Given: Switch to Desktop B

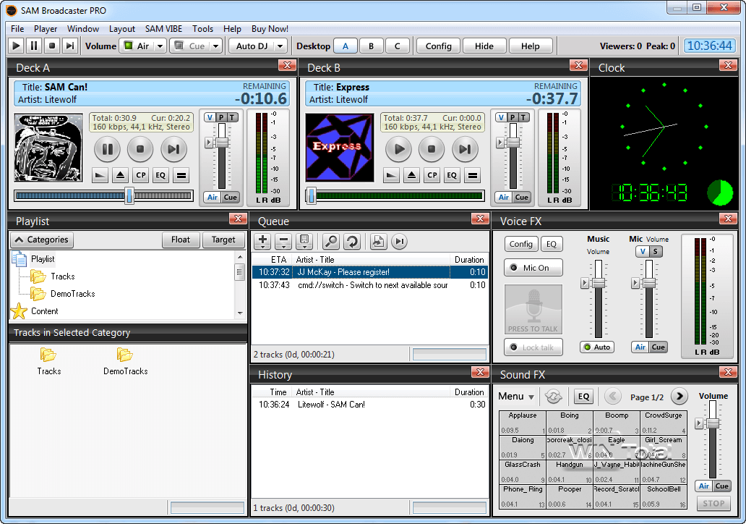Looking at the screenshot, I should tap(371, 45).
